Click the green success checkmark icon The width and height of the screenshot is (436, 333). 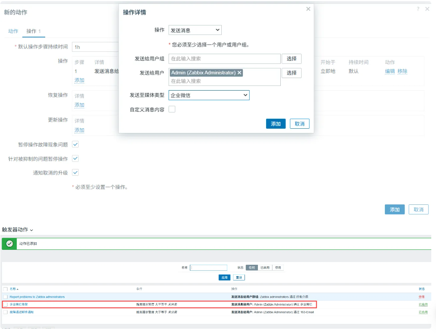[x=10, y=244]
